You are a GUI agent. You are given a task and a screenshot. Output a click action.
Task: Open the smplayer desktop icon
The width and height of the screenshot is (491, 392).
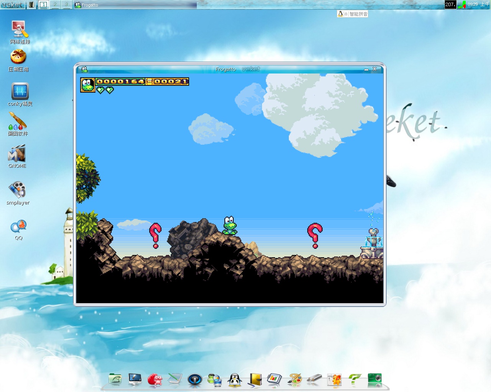coord(18,193)
